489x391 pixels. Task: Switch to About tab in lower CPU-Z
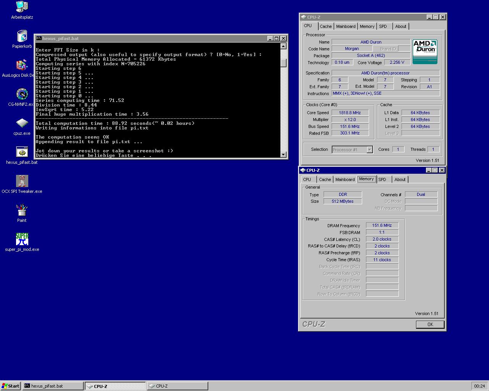[x=400, y=179]
